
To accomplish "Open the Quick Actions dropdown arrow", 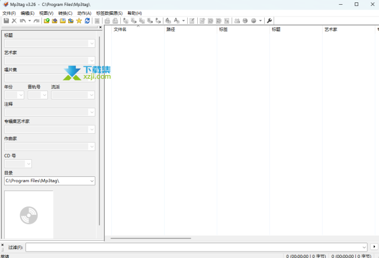I will pyautogui.click(x=184, y=21).
